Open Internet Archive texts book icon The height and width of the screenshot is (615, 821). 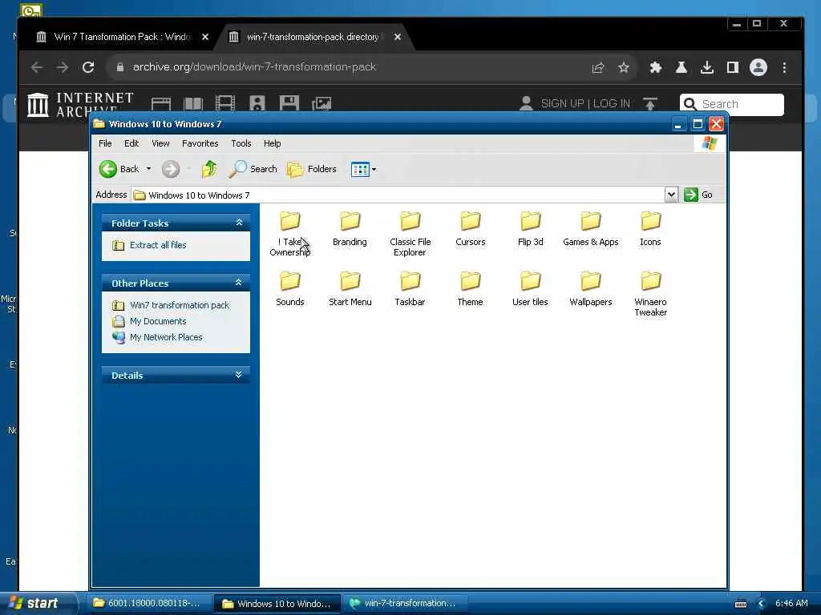[193, 103]
